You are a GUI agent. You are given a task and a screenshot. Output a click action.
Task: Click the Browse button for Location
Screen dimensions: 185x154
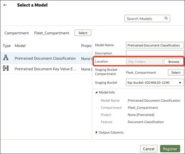174,62
